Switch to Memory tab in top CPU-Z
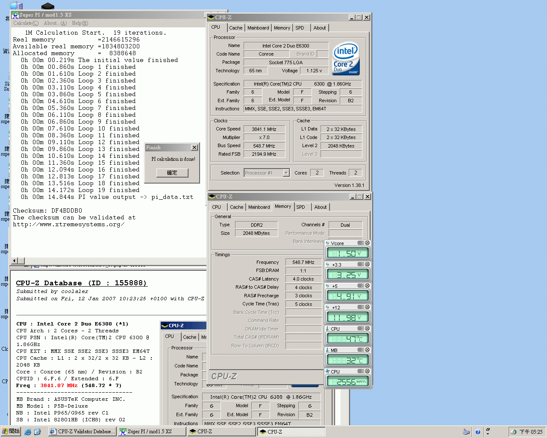The height and width of the screenshot is (438, 547). tap(282, 28)
